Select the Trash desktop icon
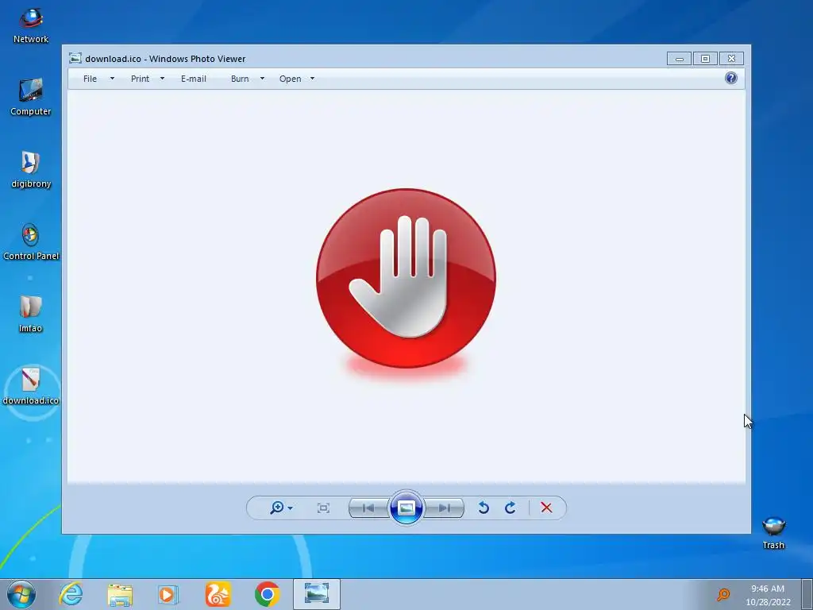The width and height of the screenshot is (813, 610). click(x=773, y=533)
